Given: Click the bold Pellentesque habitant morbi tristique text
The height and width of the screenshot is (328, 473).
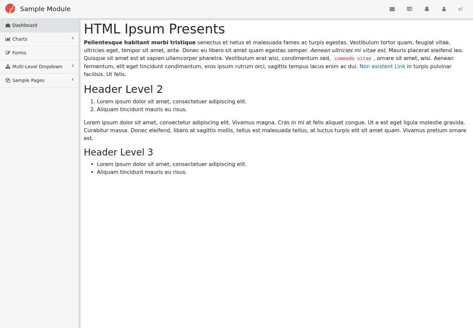Looking at the screenshot, I should (140, 42).
